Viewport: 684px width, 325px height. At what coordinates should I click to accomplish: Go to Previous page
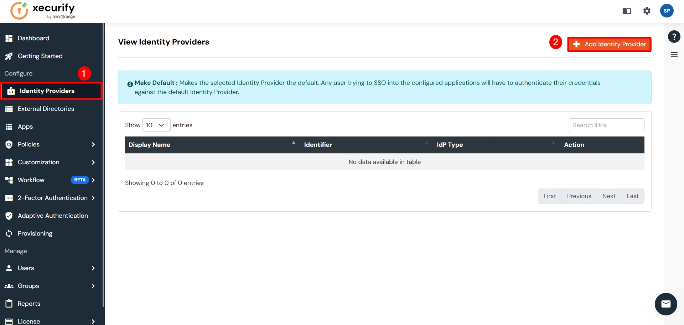(x=579, y=196)
